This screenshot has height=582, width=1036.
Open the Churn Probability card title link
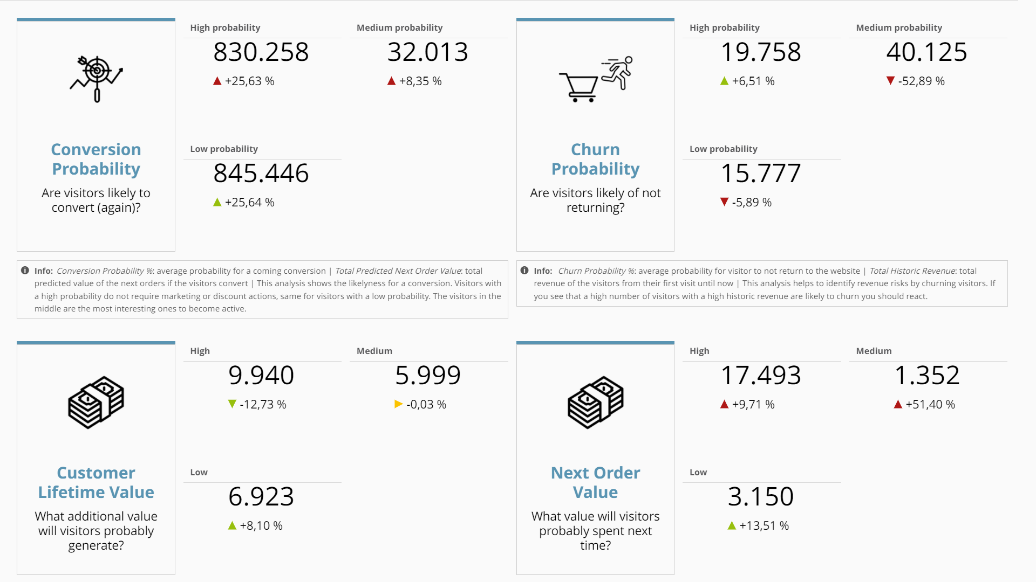595,159
